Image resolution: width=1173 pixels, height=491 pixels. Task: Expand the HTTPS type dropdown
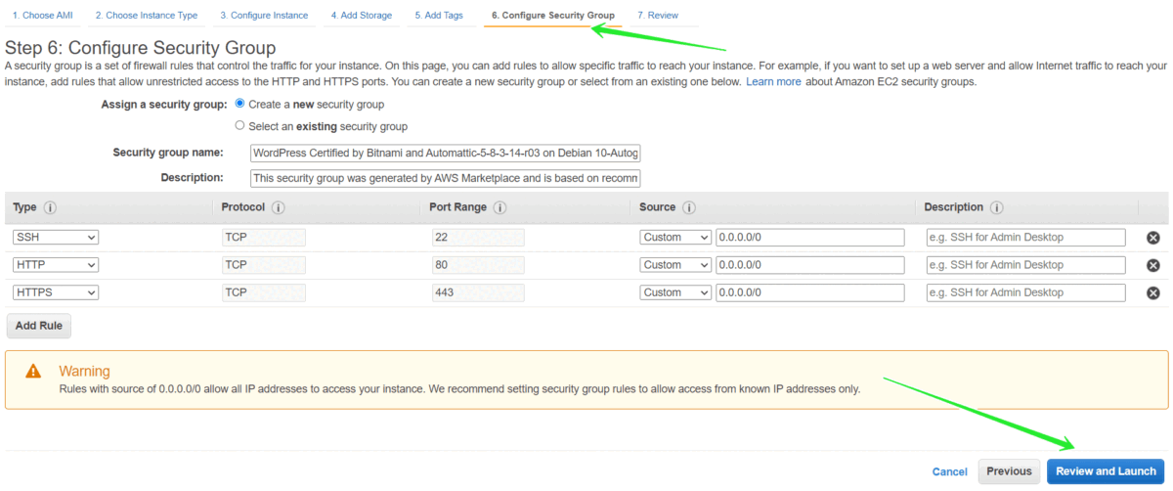pos(56,292)
